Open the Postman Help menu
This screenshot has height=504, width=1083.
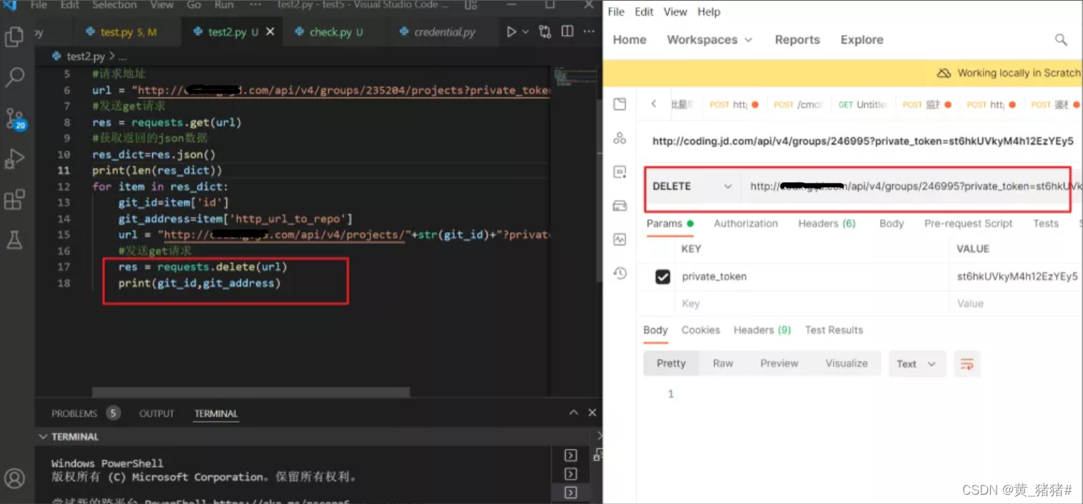(709, 12)
